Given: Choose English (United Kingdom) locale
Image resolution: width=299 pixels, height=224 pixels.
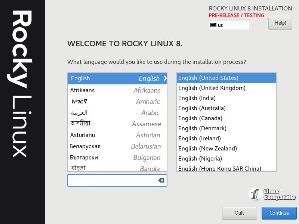Looking at the screenshot, I should click(x=226, y=88).
